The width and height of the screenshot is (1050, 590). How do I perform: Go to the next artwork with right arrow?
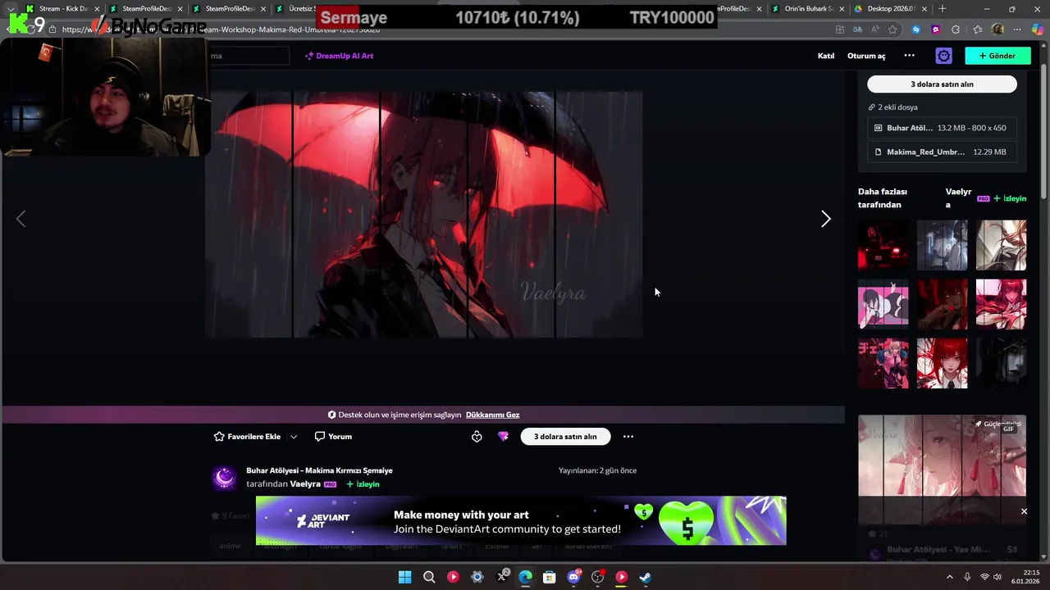pyautogui.click(x=826, y=219)
